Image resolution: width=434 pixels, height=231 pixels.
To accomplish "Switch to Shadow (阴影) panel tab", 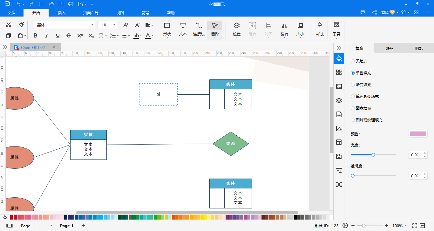I will click(x=419, y=48).
